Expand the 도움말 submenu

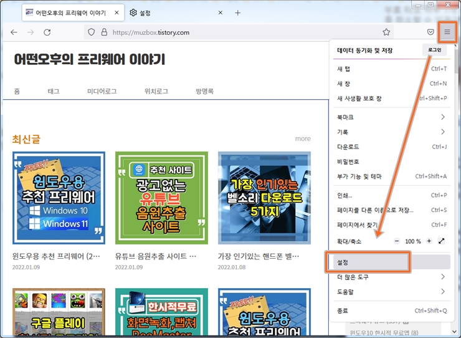click(392, 292)
